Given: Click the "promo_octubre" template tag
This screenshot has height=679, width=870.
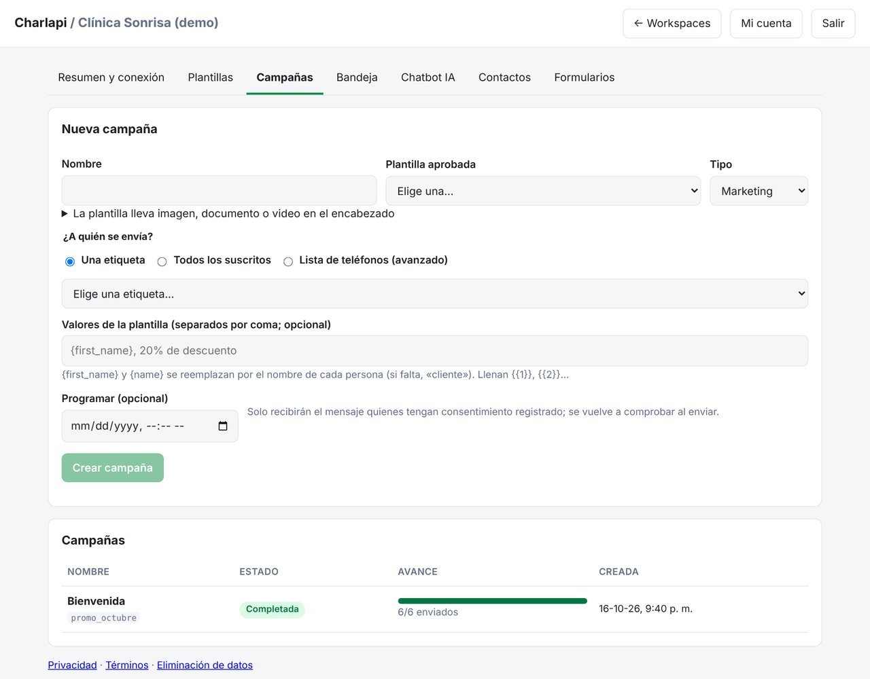Looking at the screenshot, I should tap(103, 618).
